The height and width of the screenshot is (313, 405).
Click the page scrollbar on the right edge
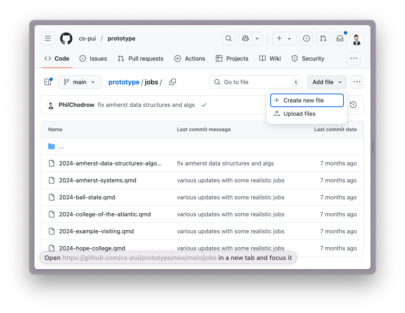pyautogui.click(x=373, y=147)
